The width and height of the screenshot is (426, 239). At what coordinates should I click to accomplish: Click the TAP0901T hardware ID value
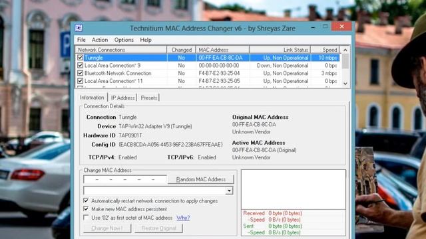click(130, 135)
